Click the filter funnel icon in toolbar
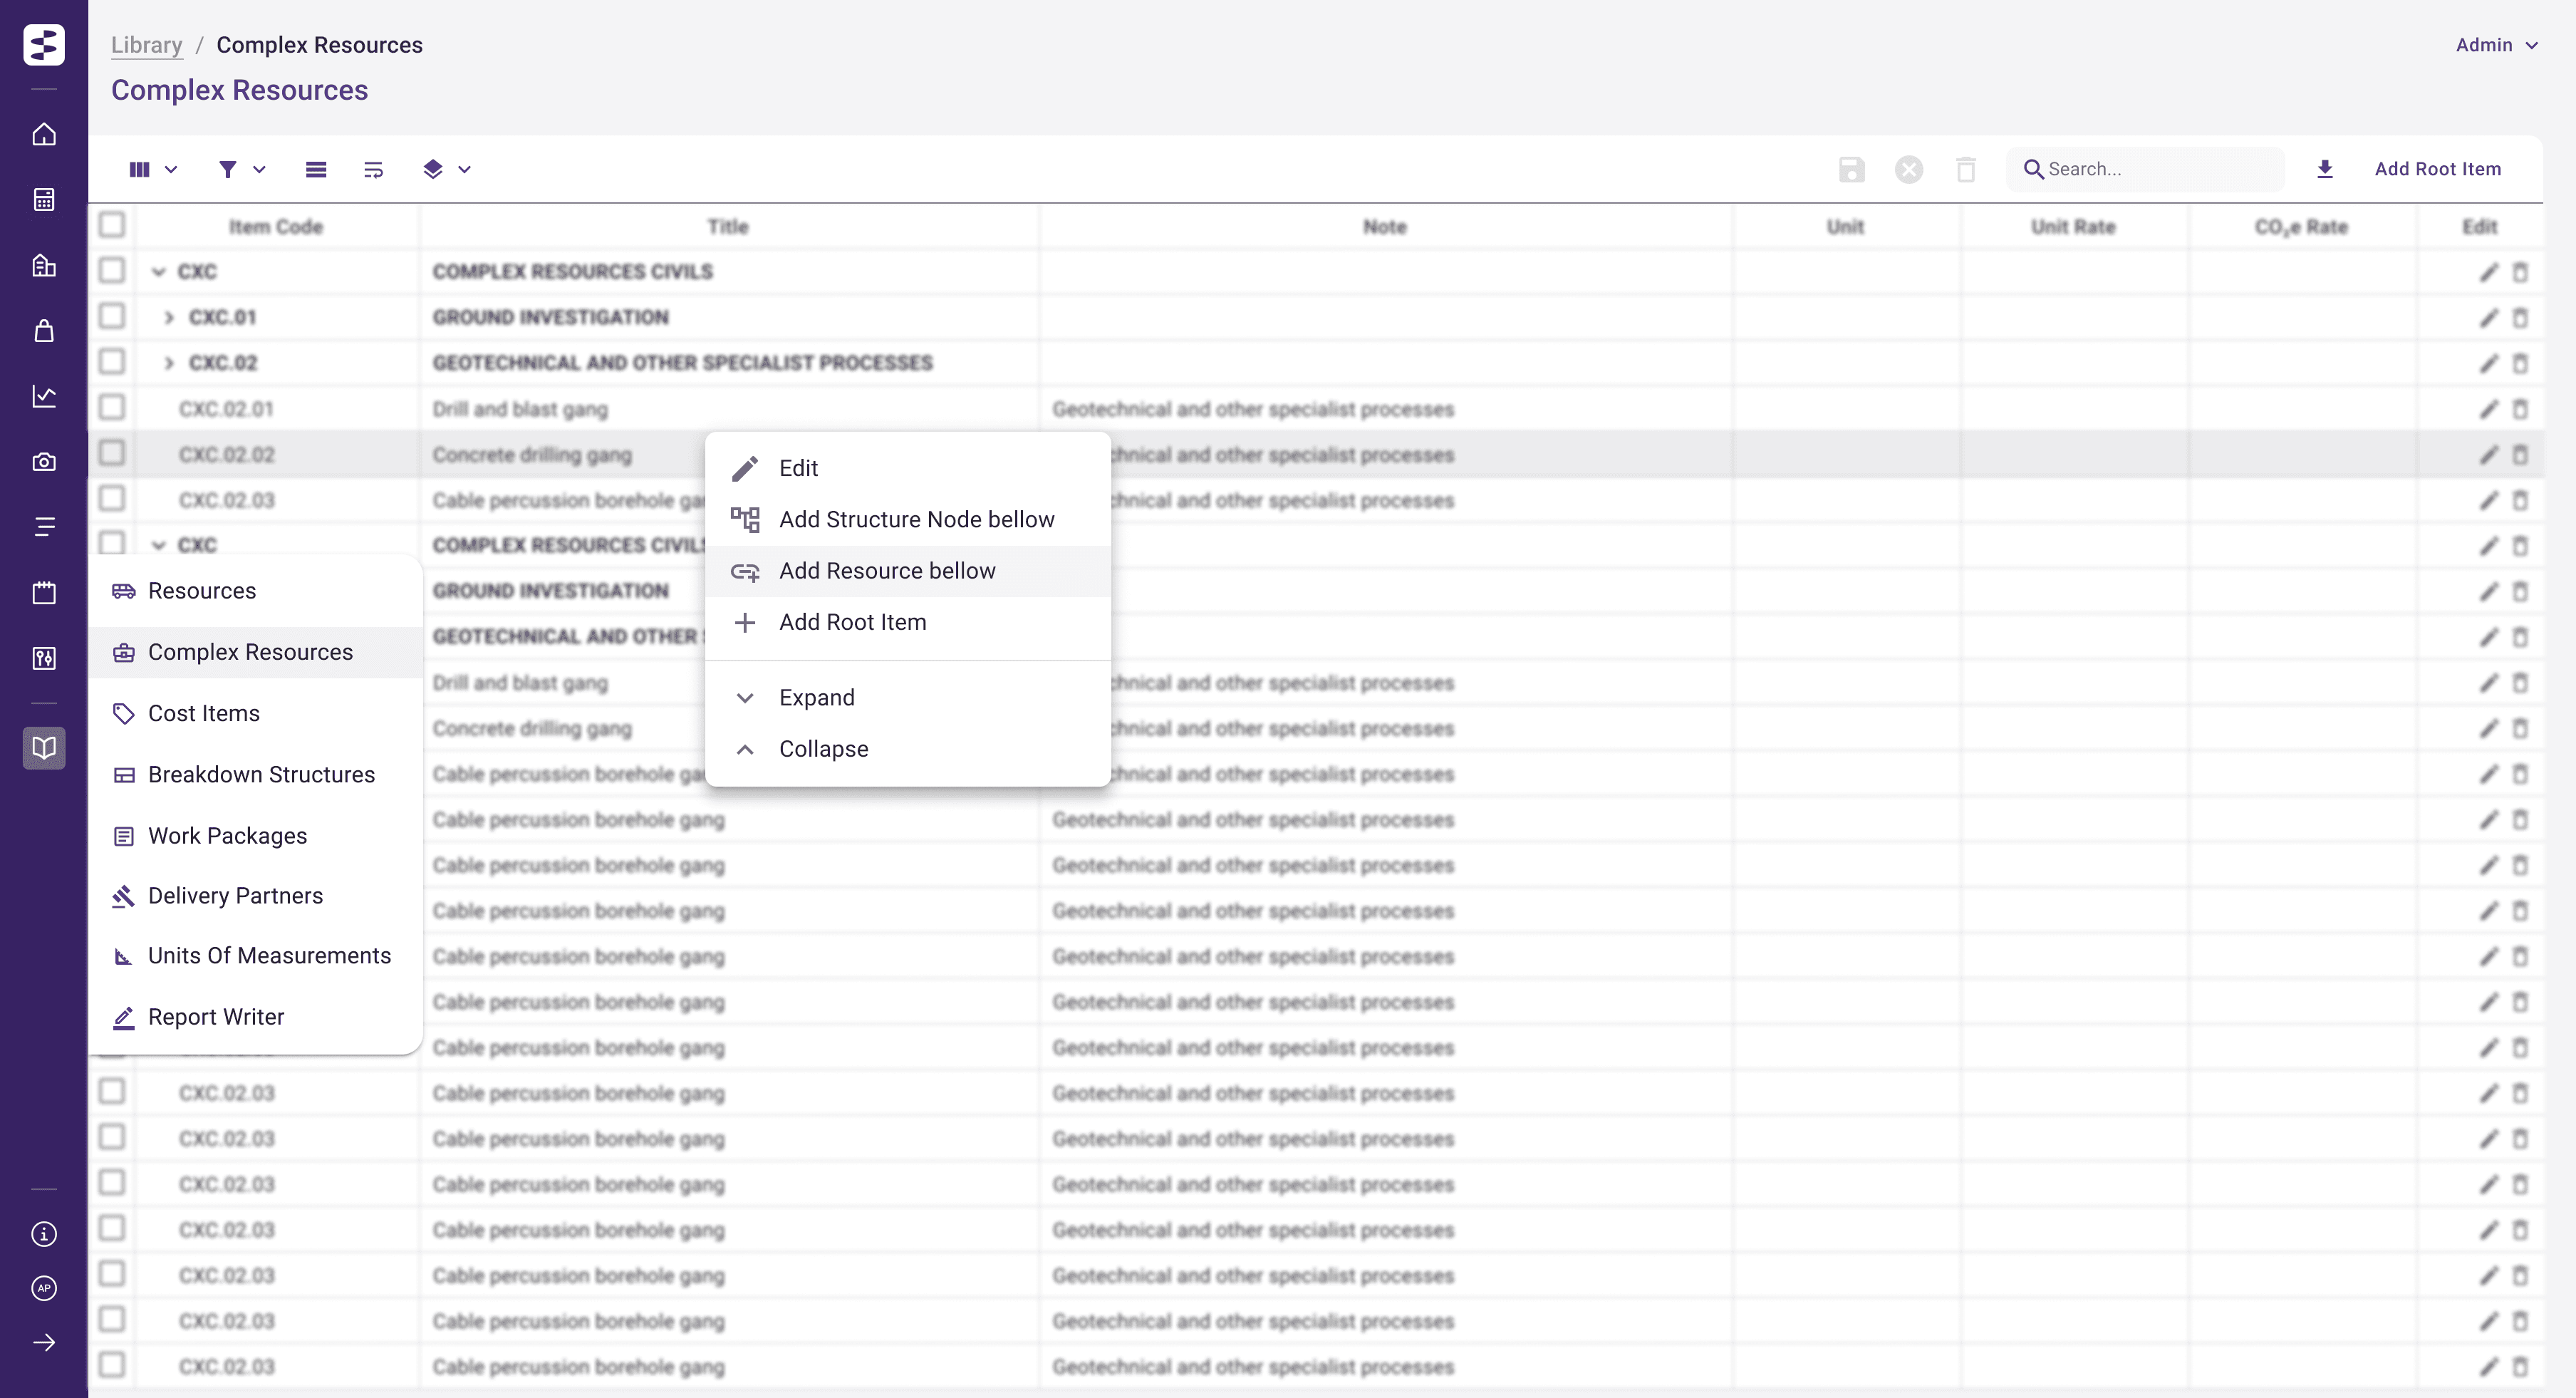This screenshot has height=1398, width=2576. [x=228, y=169]
